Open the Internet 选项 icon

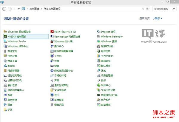pos(99,32)
